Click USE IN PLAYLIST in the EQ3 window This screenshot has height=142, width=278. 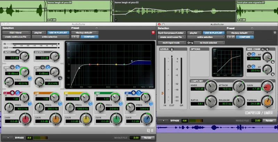coord(58,33)
